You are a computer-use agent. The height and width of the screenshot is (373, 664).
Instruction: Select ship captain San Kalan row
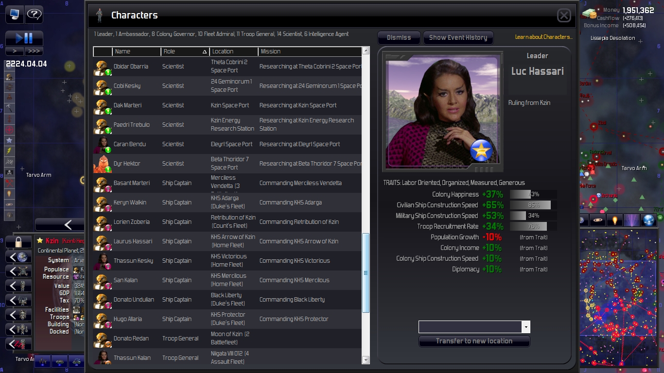227,280
